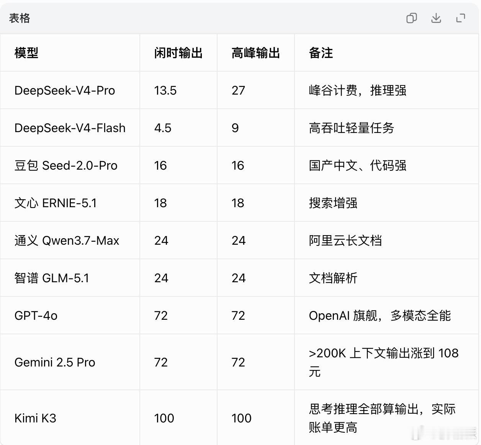Click the 模型 column header
The width and height of the screenshot is (481, 445).
click(26, 53)
